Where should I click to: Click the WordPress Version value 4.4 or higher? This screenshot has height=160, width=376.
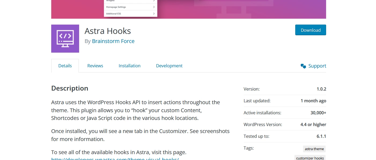point(313,124)
